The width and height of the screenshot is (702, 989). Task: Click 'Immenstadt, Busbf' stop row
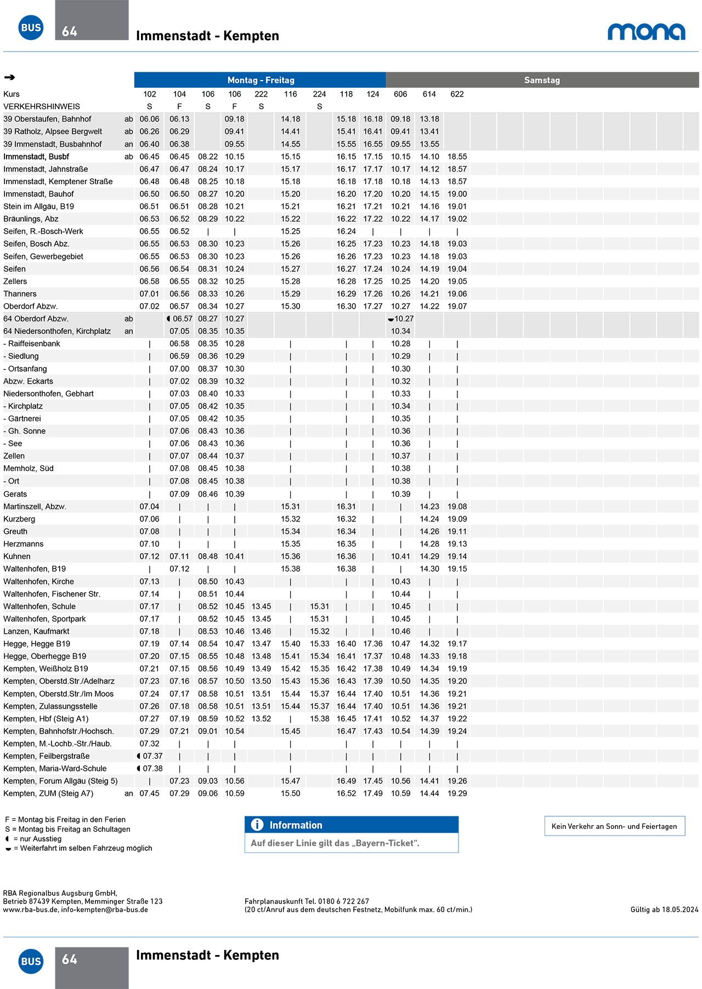pyautogui.click(x=36, y=157)
